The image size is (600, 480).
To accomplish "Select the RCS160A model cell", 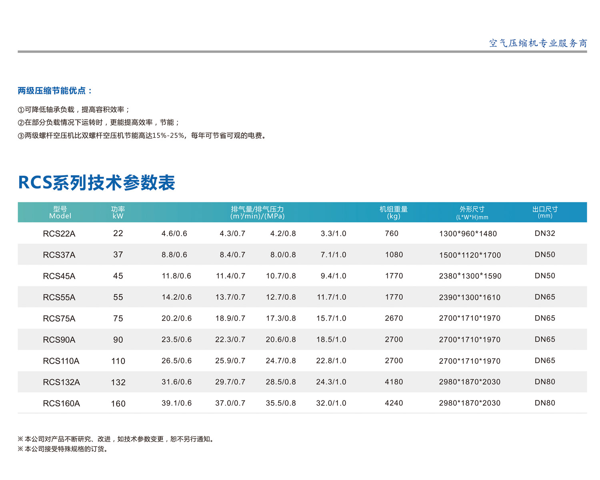I will click(x=61, y=404).
